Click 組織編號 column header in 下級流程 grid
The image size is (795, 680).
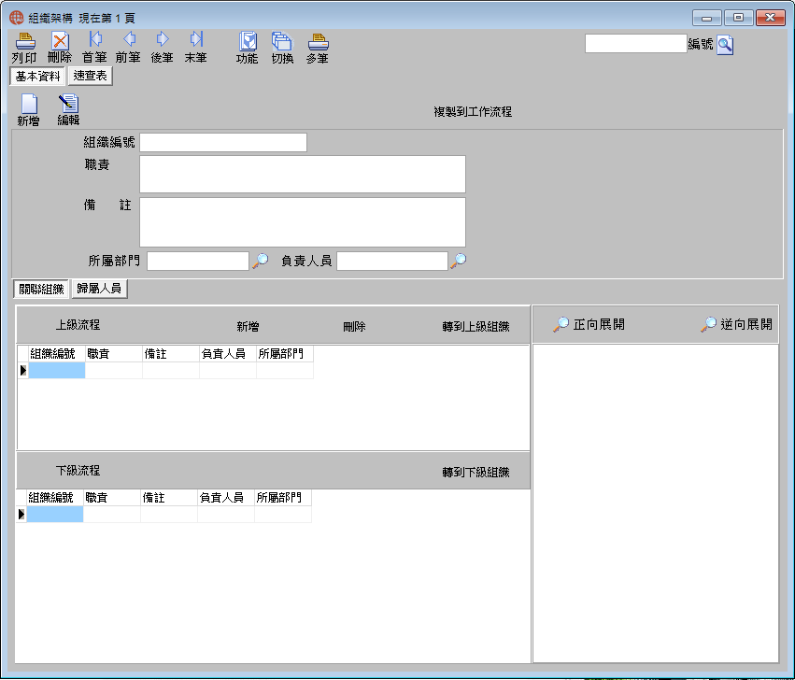tap(54, 498)
